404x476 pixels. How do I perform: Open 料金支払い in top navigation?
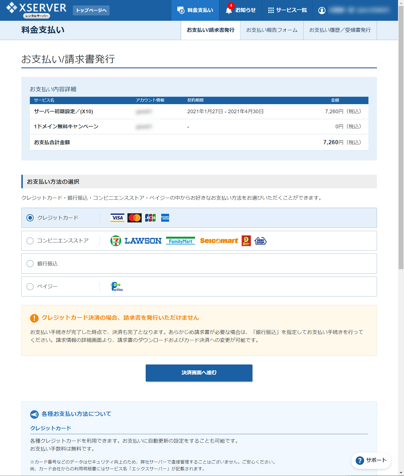(x=195, y=10)
